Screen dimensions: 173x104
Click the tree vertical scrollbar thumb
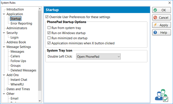tap(40, 51)
